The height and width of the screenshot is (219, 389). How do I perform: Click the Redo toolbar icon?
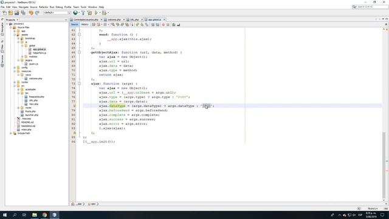tap(37, 13)
